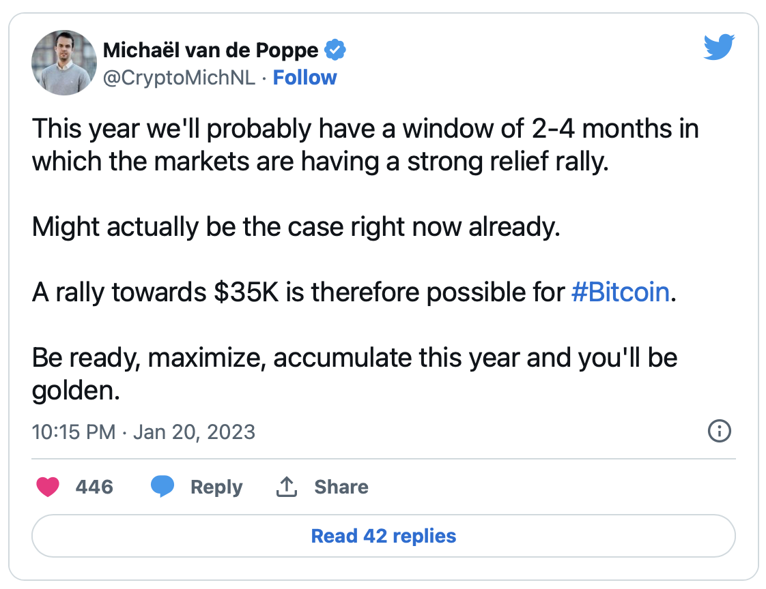Viewport: 766px width, 589px height.
Task: Open the #Bitcoin hashtag
Action: pos(621,292)
